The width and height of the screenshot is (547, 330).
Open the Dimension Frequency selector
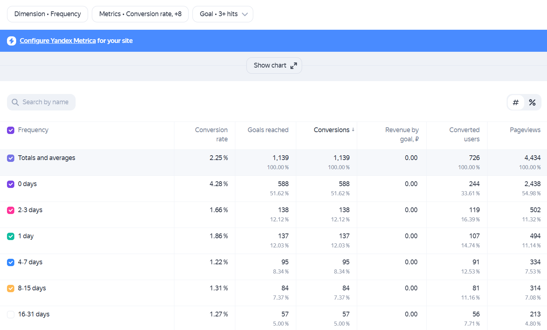pos(47,14)
